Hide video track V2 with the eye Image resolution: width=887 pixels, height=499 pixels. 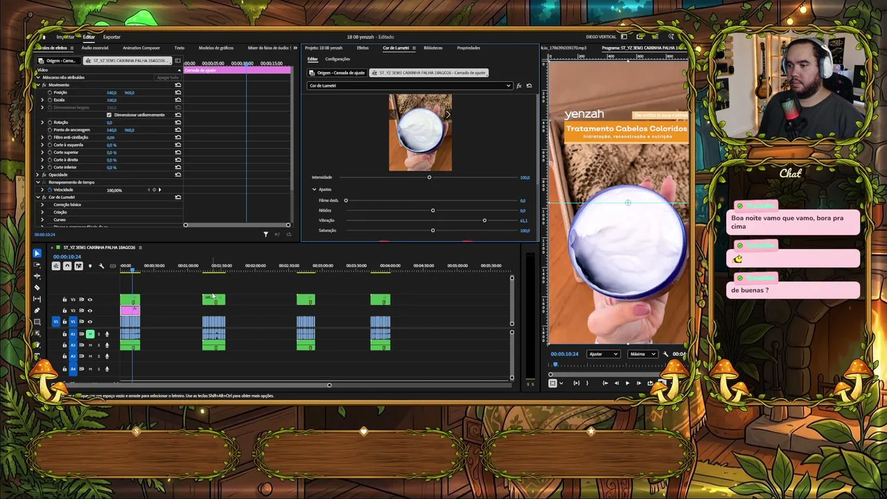tap(89, 310)
